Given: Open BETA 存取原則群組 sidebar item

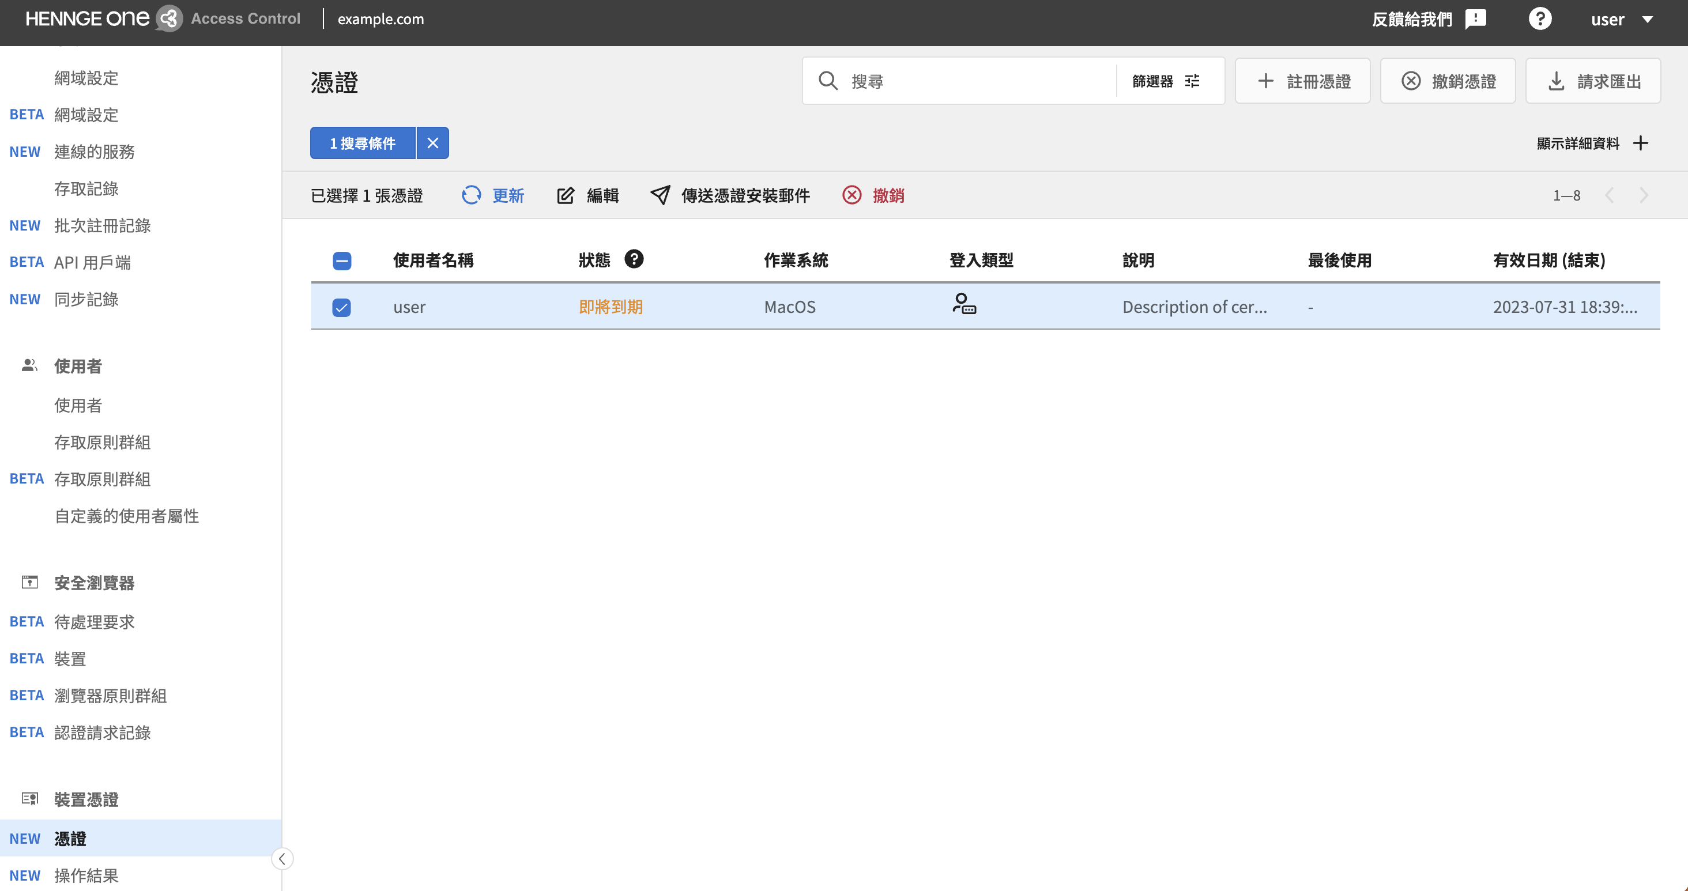Looking at the screenshot, I should [102, 479].
